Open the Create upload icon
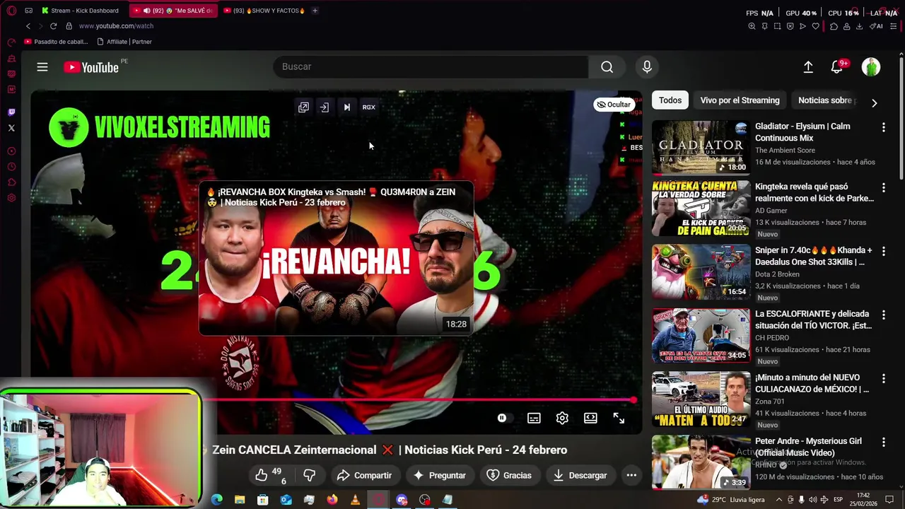Viewport: 905px width, 509px height. (808, 66)
